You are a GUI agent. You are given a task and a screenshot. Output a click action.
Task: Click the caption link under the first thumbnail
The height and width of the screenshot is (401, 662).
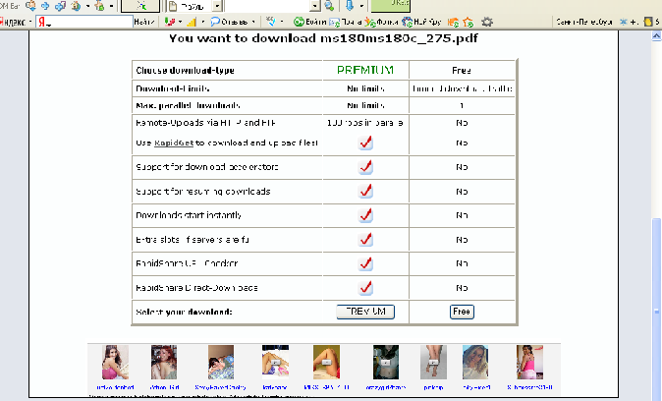(x=115, y=387)
